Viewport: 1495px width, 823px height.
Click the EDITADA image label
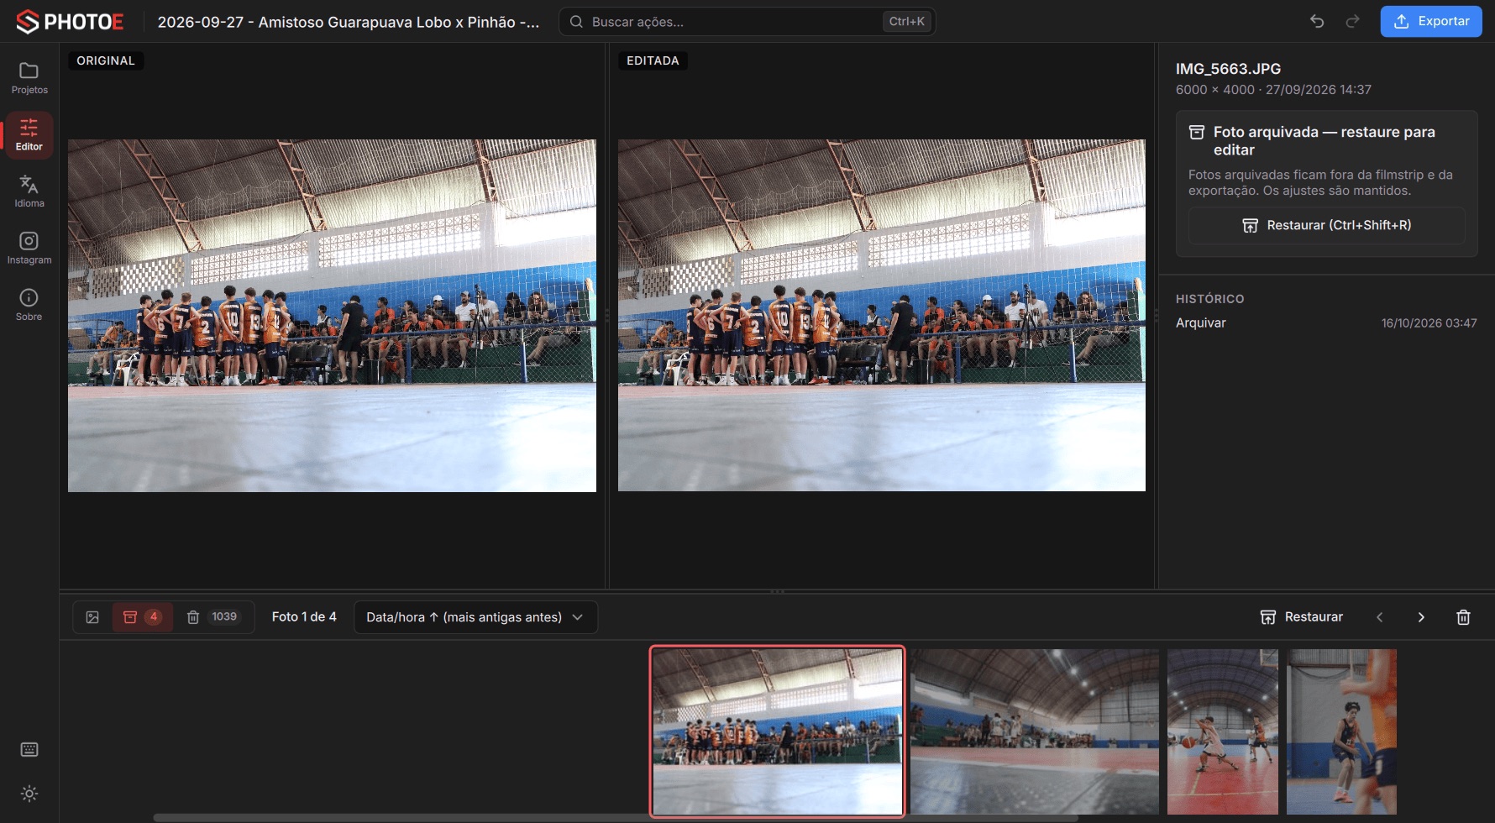(653, 60)
